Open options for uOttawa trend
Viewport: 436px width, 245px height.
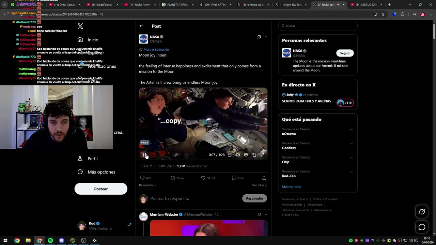point(351,130)
